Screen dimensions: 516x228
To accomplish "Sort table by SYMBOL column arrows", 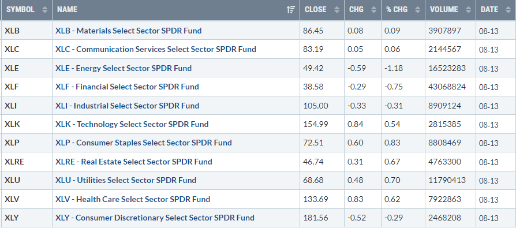I will click(45, 10).
